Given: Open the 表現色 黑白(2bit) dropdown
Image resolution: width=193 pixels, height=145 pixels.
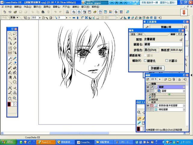Looking at the screenshot, I should (151, 50).
